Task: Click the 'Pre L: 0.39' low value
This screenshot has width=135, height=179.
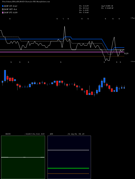Action: [x=84, y=10]
